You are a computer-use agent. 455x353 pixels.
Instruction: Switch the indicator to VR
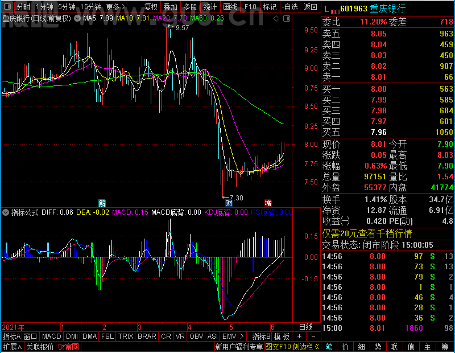[x=180, y=336]
